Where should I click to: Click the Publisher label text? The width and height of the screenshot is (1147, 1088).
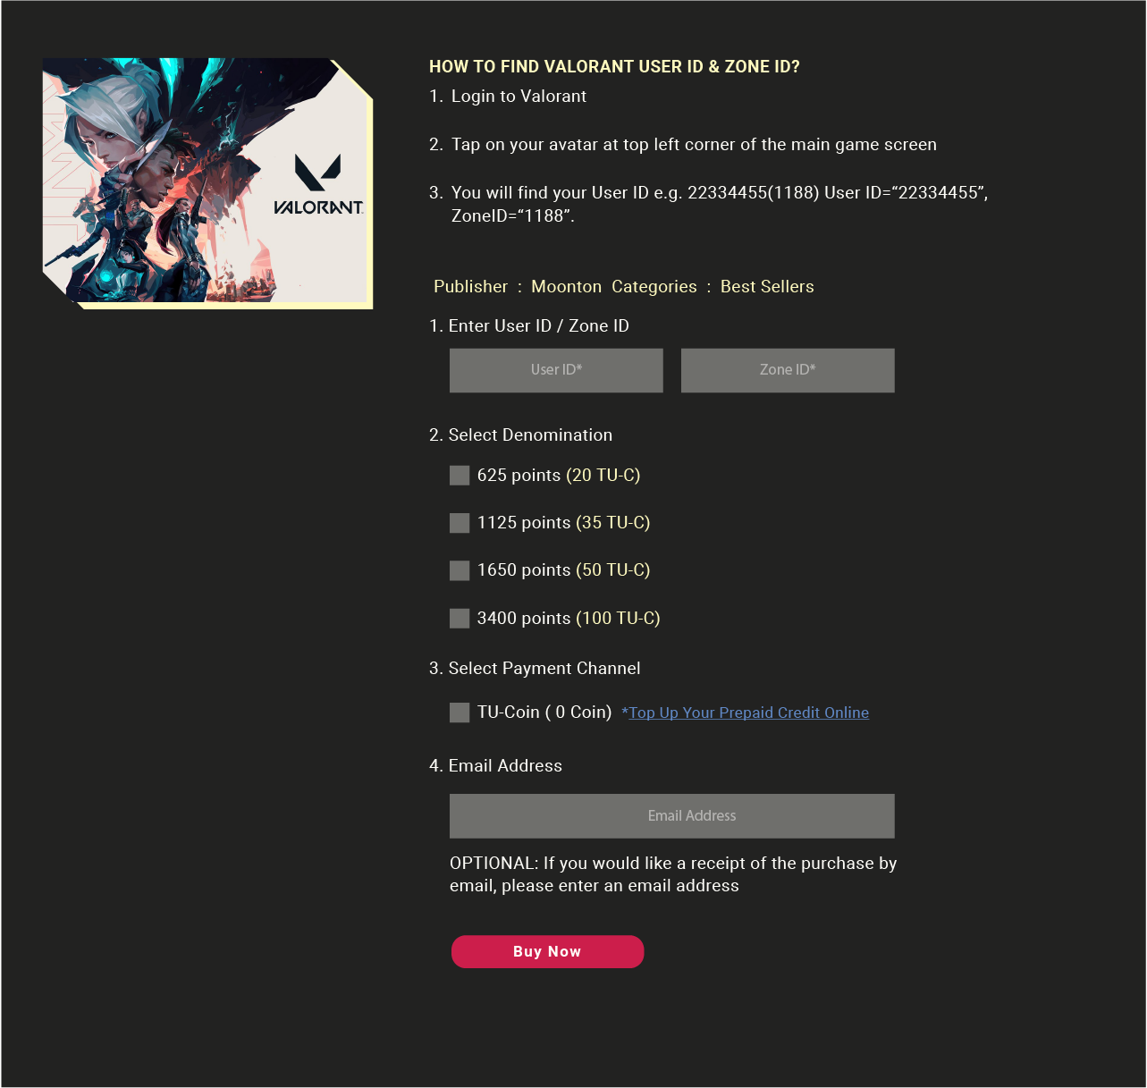click(x=470, y=287)
